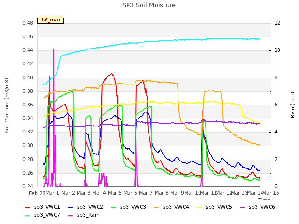The height and width of the screenshot is (224, 299).
Task: Click the 6 rain axis tick label
Action: pos(276,105)
